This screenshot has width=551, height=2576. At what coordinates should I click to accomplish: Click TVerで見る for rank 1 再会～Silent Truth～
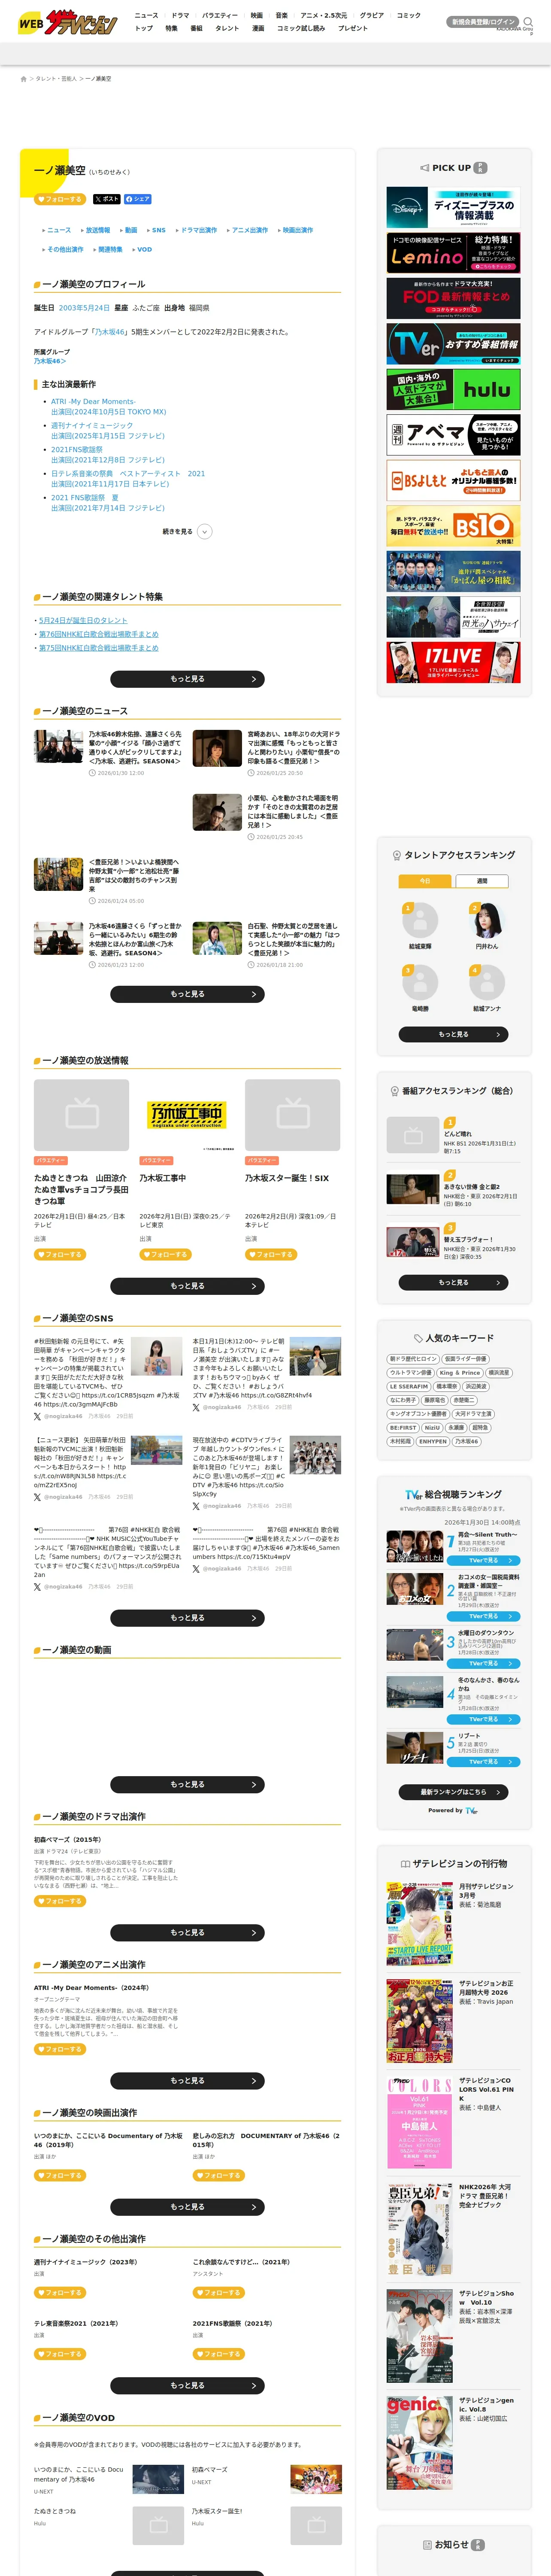point(483,1560)
